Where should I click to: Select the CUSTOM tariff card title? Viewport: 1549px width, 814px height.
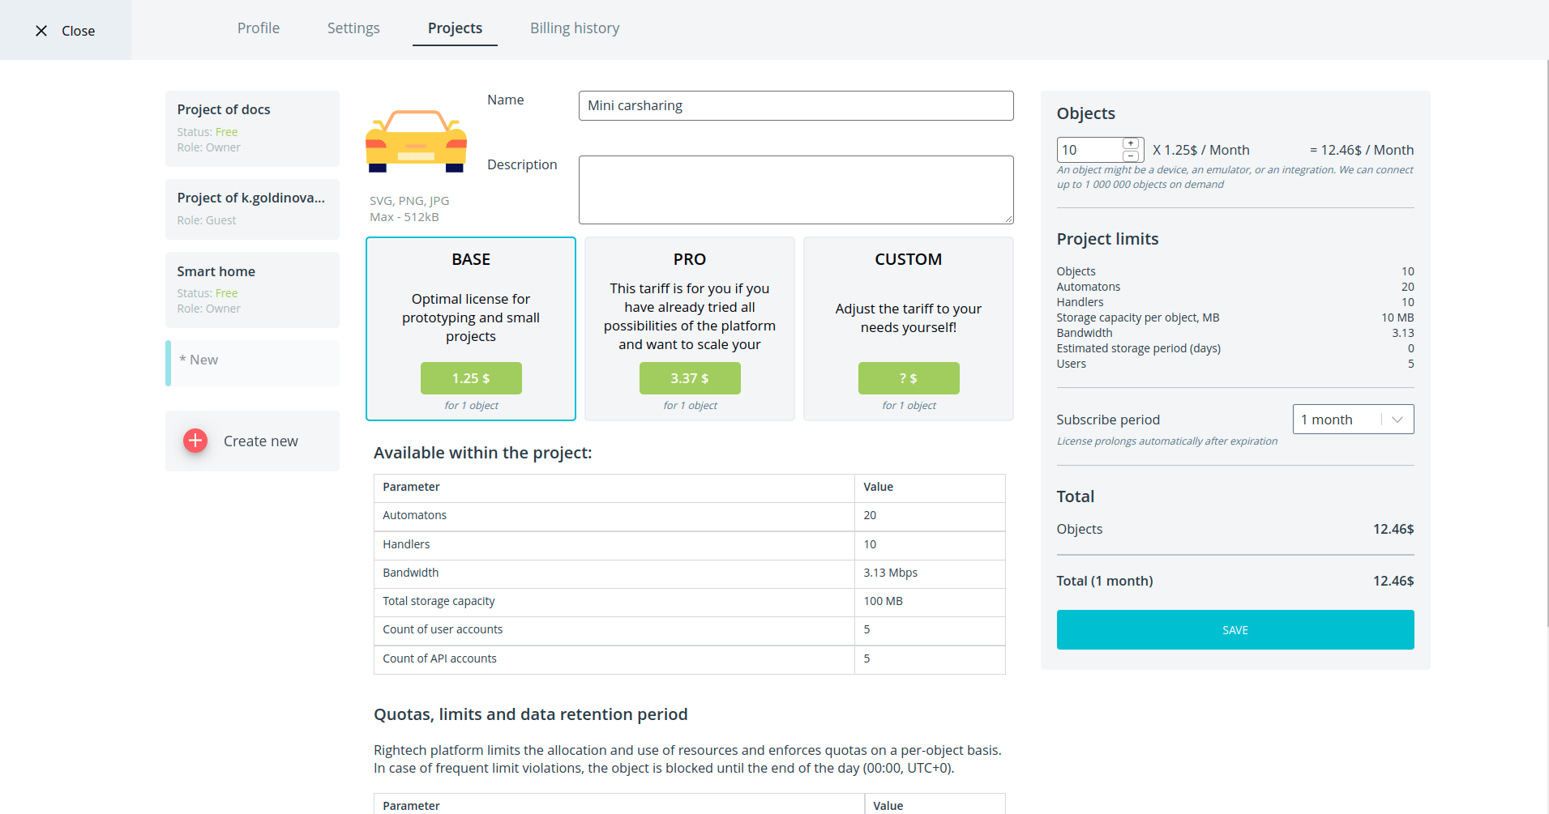(909, 259)
